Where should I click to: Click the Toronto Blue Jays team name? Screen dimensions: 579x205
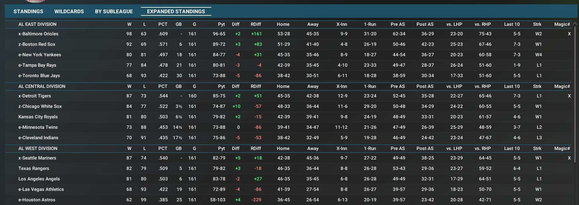click(x=39, y=76)
